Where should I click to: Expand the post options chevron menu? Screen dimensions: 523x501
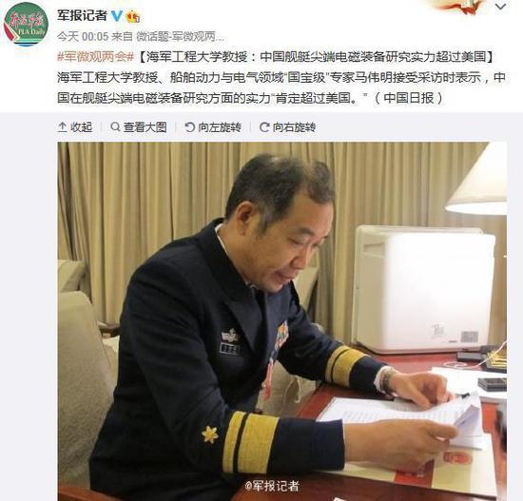point(500,7)
